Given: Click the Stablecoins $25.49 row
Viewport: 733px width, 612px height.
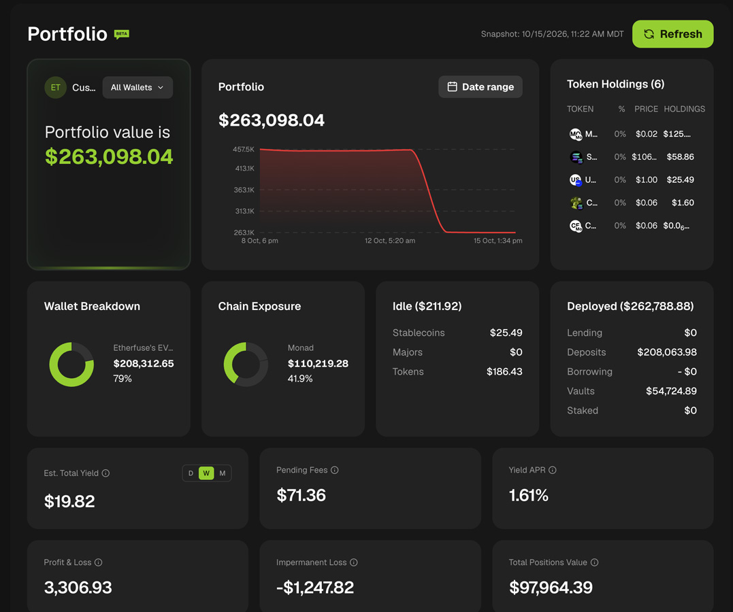Looking at the screenshot, I should (457, 333).
